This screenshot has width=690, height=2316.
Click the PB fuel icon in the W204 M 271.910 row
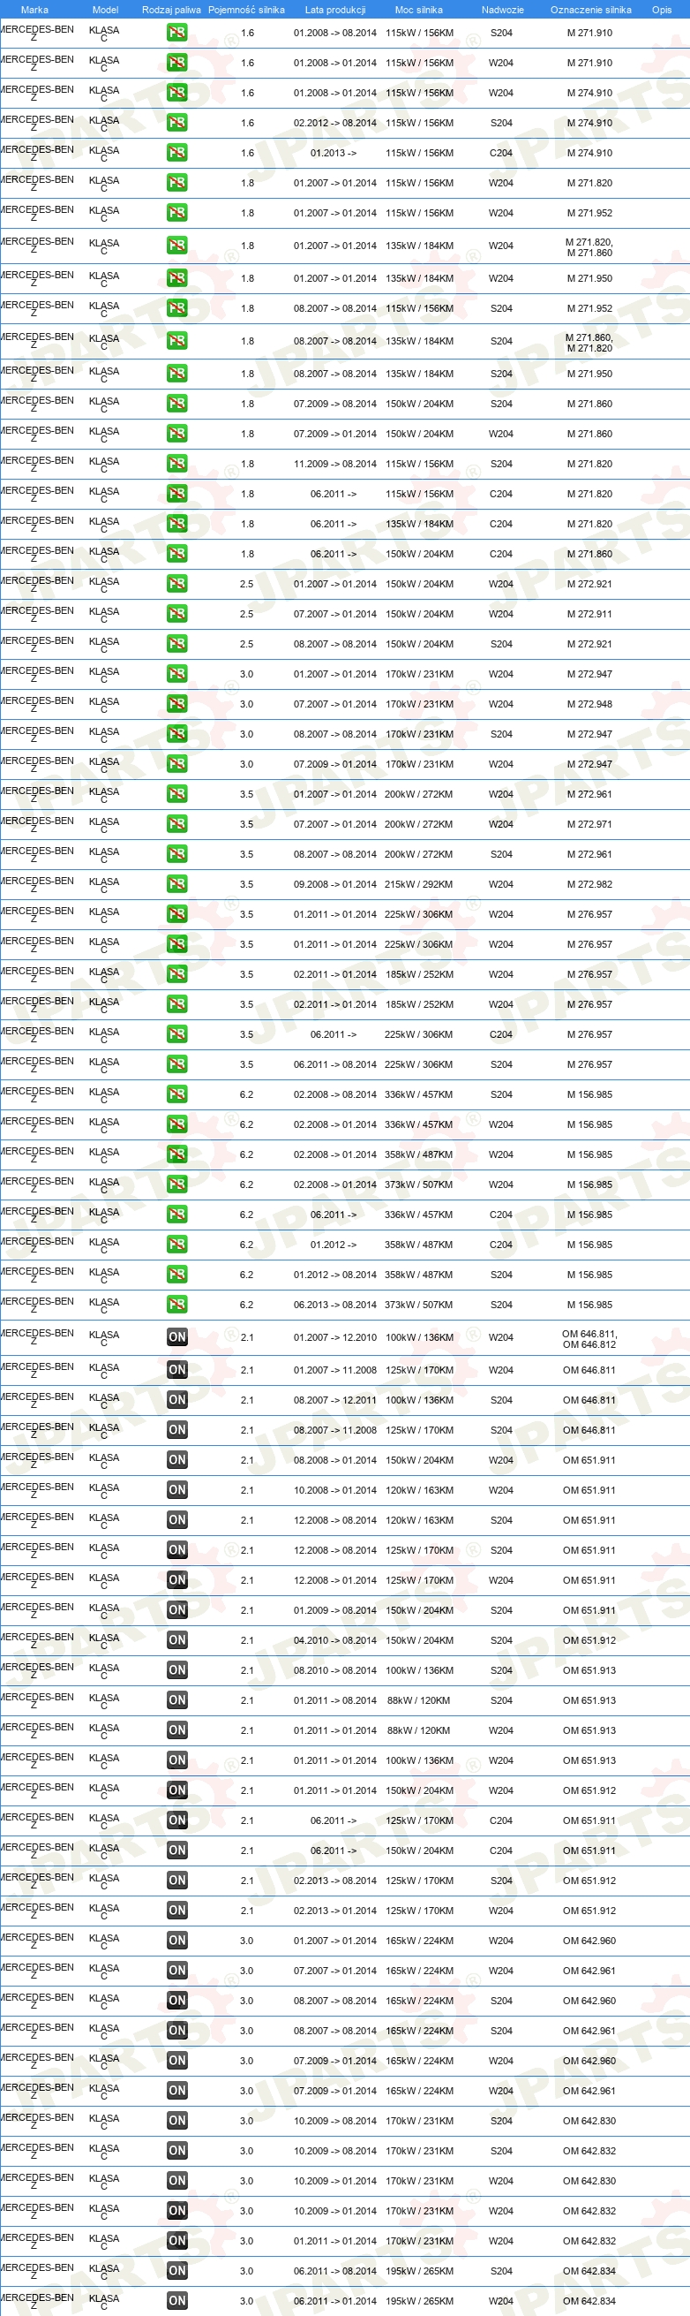pyautogui.click(x=177, y=63)
